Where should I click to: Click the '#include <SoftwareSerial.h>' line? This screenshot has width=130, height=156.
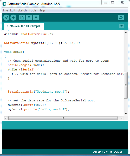pyautogui.click(x=29, y=34)
